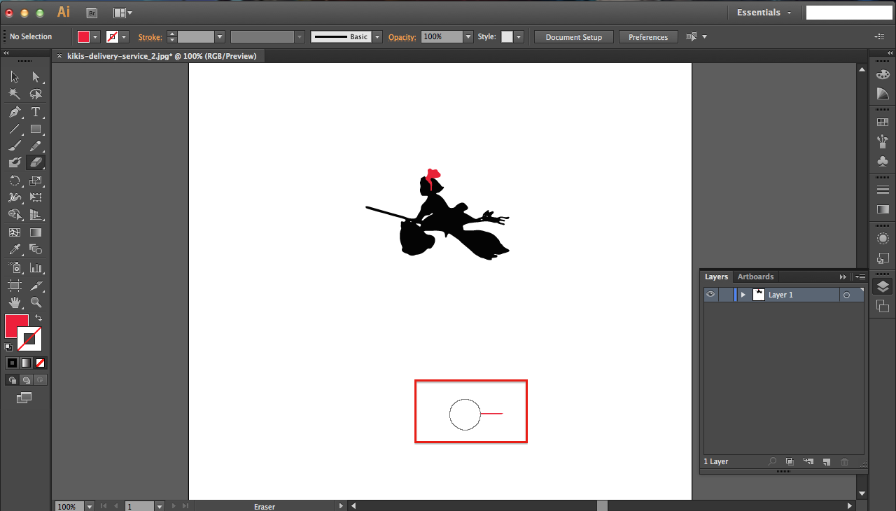Click the Preferences button
This screenshot has height=511, width=896.
[648, 37]
